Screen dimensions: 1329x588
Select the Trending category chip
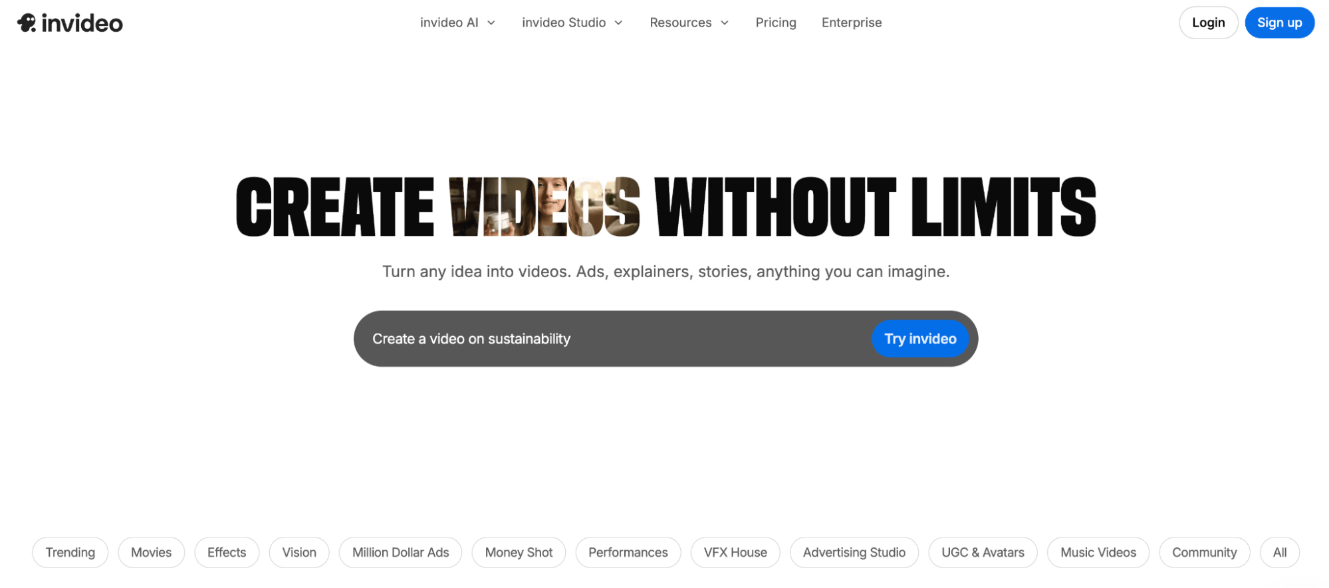point(70,552)
